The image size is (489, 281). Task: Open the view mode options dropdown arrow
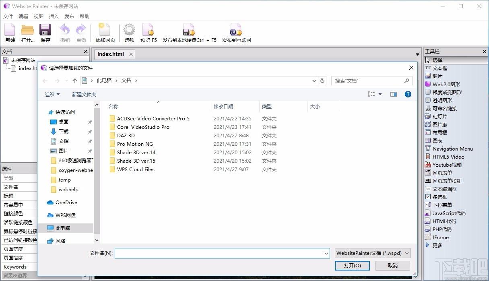380,94
